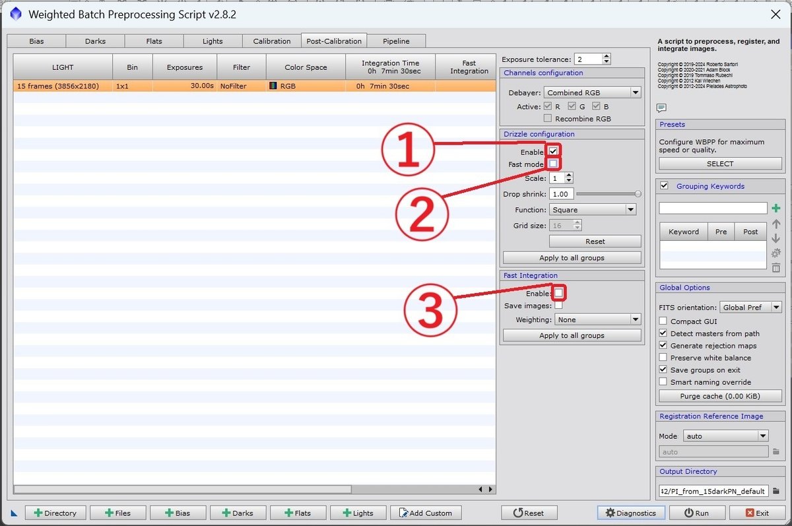Enable Drizzle Fast mode checkbox
Viewport: 792px width, 526px height.
coord(553,164)
